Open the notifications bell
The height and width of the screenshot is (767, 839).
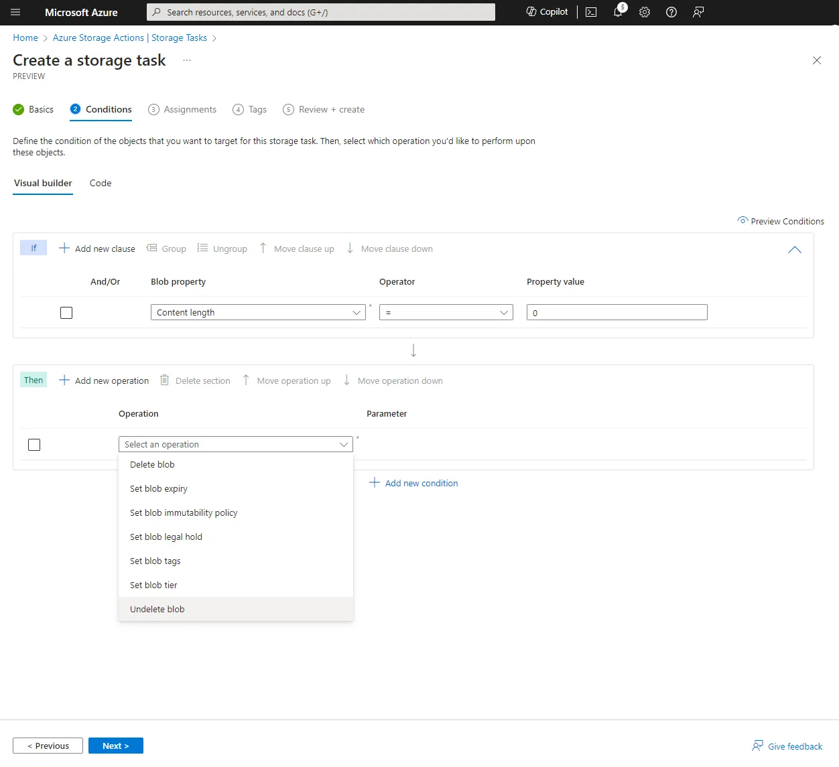click(x=618, y=12)
